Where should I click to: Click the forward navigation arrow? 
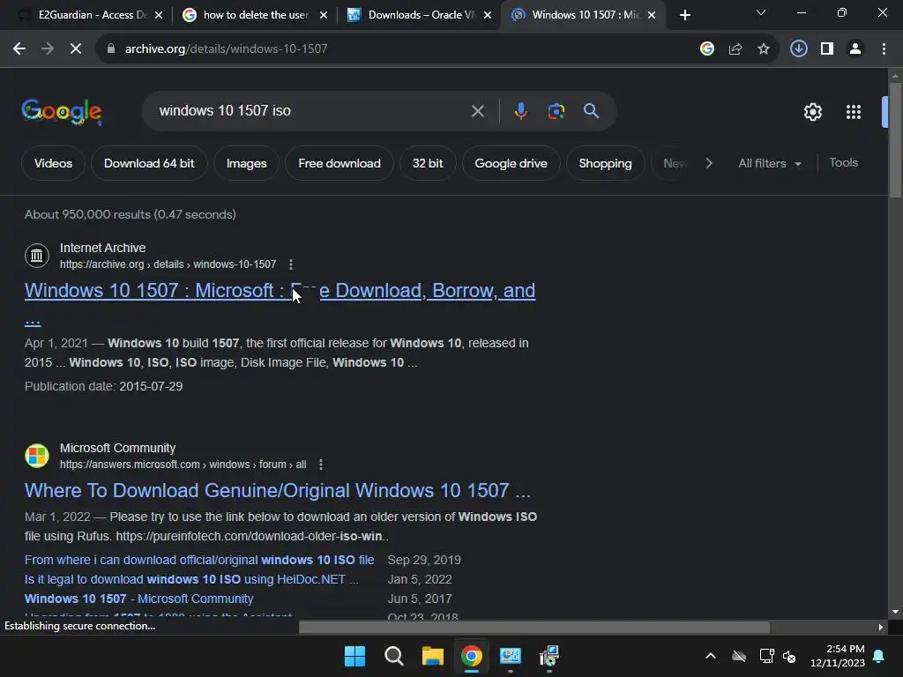pyautogui.click(x=48, y=49)
